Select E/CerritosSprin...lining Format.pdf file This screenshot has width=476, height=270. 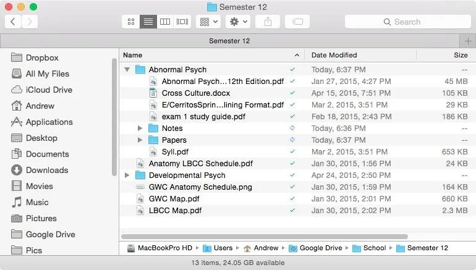coord(223,105)
